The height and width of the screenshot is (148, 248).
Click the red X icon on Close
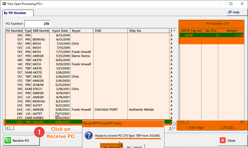click(222, 140)
